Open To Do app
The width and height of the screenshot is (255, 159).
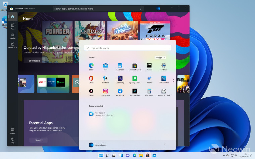pos(149,79)
